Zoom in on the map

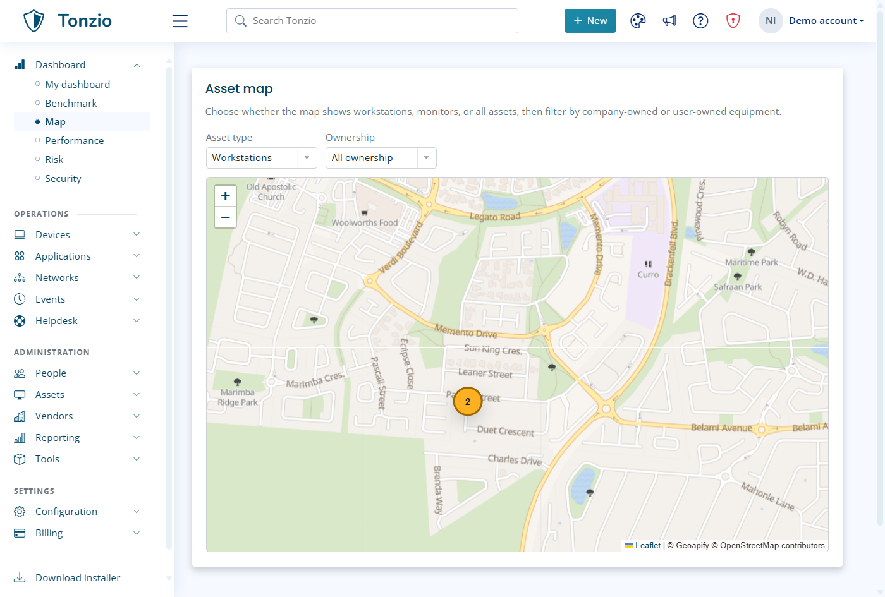click(225, 196)
